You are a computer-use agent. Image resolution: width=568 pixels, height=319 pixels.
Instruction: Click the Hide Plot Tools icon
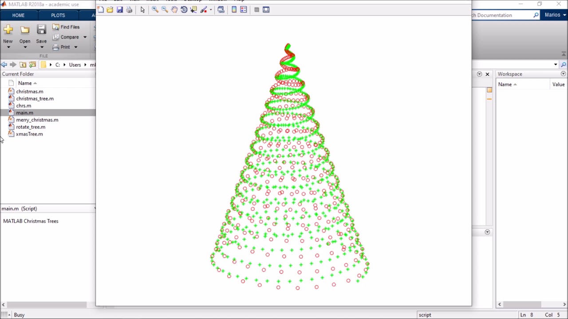pyautogui.click(x=256, y=10)
